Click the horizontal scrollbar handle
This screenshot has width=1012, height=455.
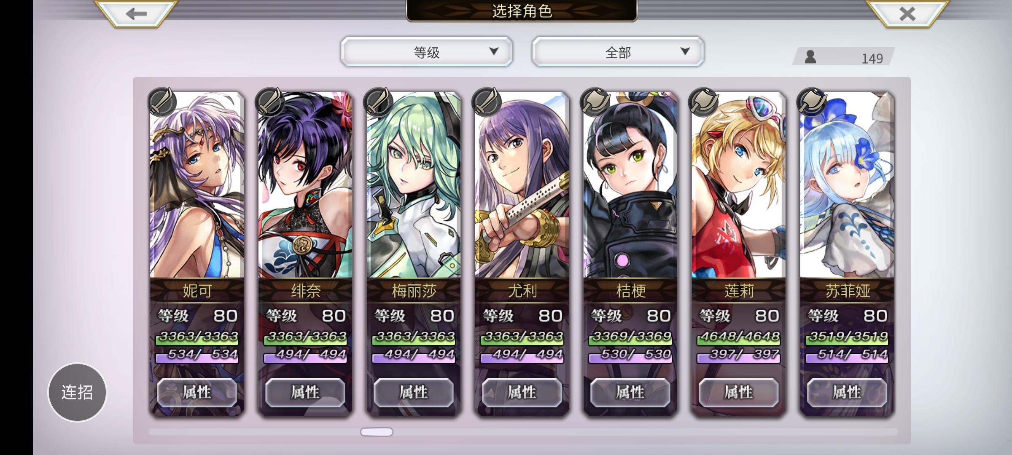click(x=377, y=432)
